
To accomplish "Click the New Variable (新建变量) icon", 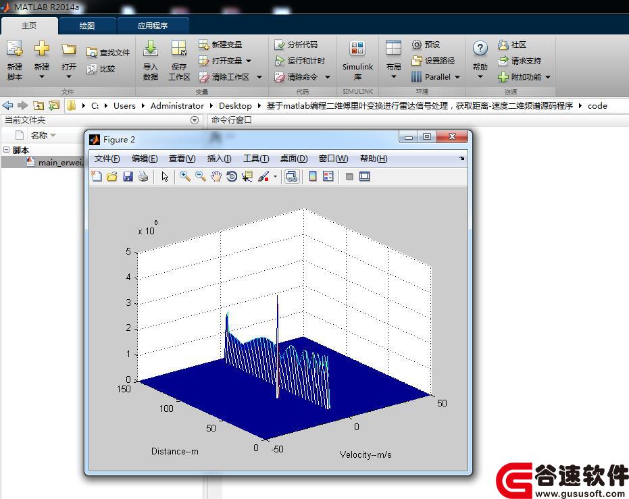I will [204, 45].
